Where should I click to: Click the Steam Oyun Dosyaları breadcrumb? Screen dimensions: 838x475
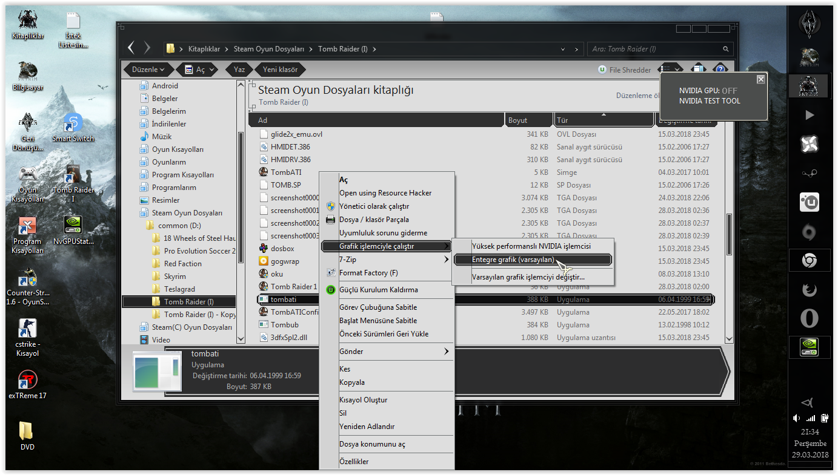pyautogui.click(x=268, y=49)
